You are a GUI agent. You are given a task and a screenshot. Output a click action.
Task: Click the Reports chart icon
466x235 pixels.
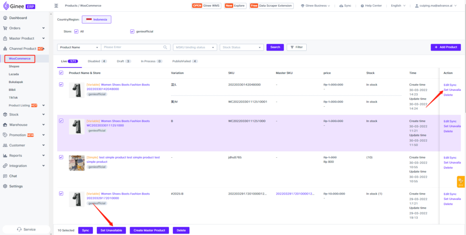coord(5,155)
